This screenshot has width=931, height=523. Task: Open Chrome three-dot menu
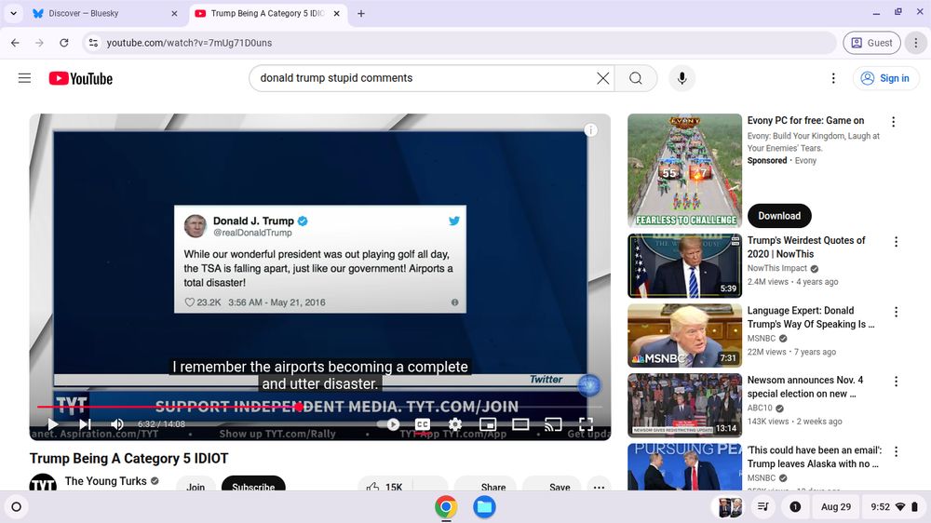[x=915, y=43]
